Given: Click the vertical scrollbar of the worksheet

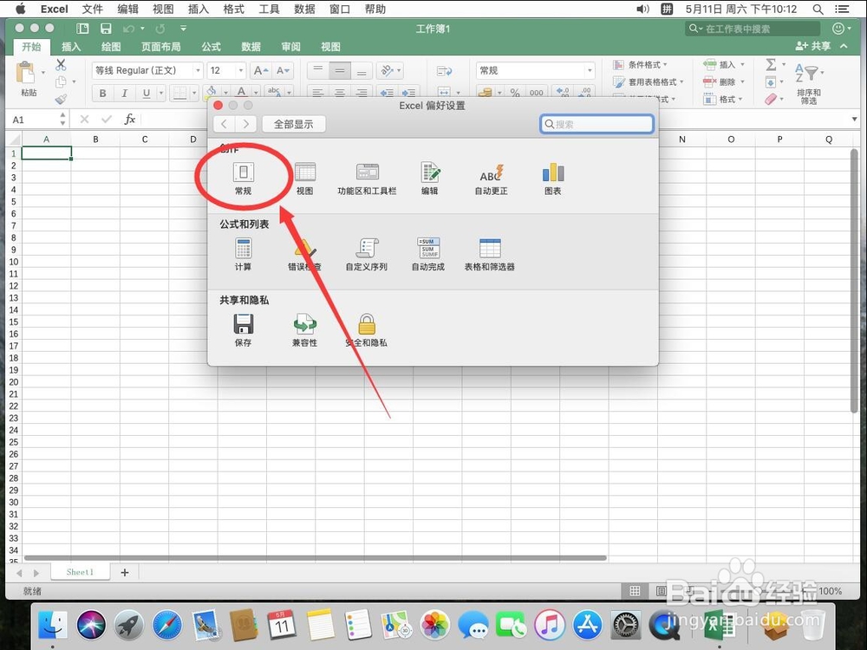Looking at the screenshot, I should pos(854,281).
